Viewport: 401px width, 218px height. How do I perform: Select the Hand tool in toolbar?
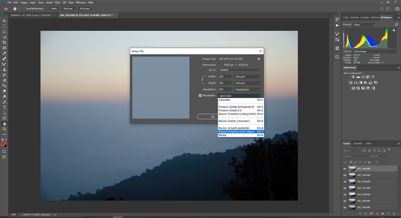4,124
